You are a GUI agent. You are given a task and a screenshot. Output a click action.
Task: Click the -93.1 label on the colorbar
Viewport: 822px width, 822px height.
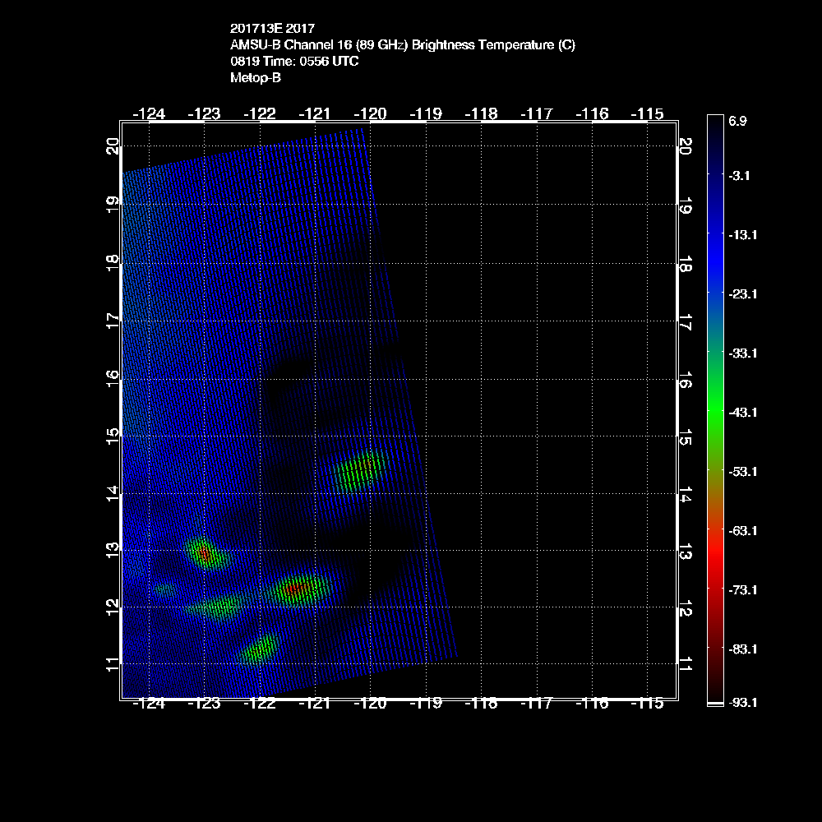(x=741, y=702)
